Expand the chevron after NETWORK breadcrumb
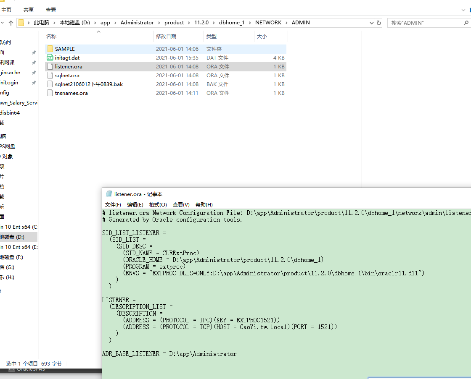 pyautogui.click(x=286, y=23)
